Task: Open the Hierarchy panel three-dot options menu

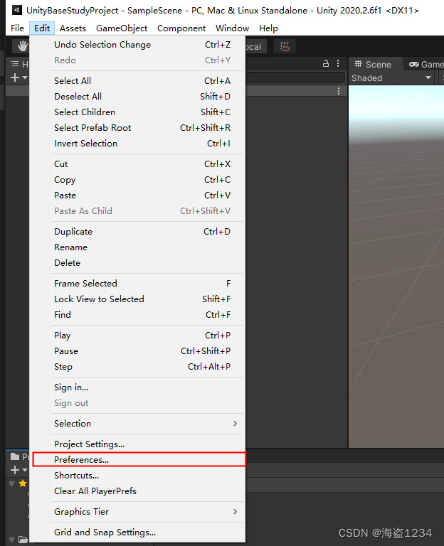Action: point(338,63)
